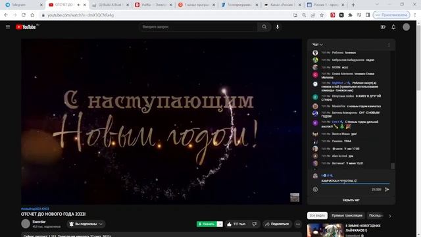Switch to the Build A Boat tab
This screenshot has width=421, height=237.
110,5
